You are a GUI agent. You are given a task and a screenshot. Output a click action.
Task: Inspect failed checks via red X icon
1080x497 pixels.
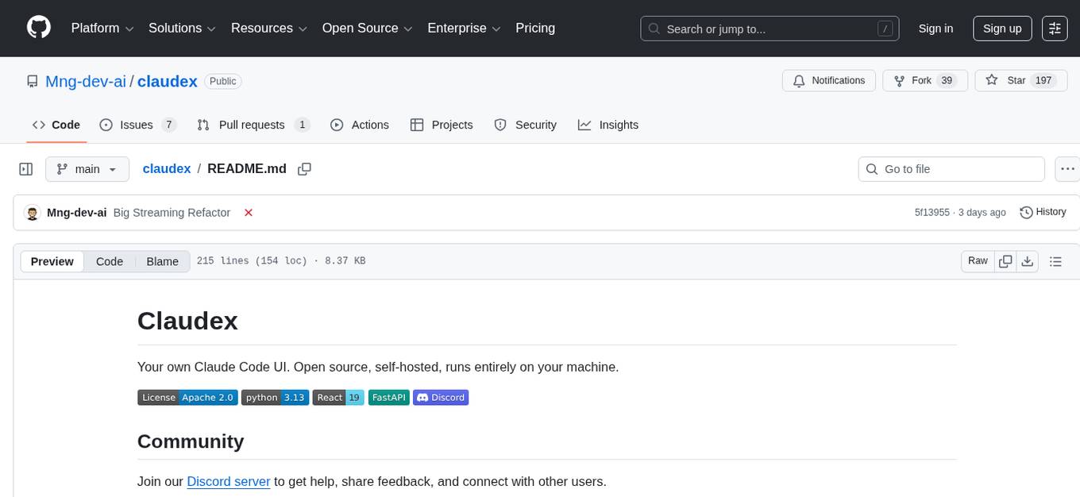click(249, 213)
